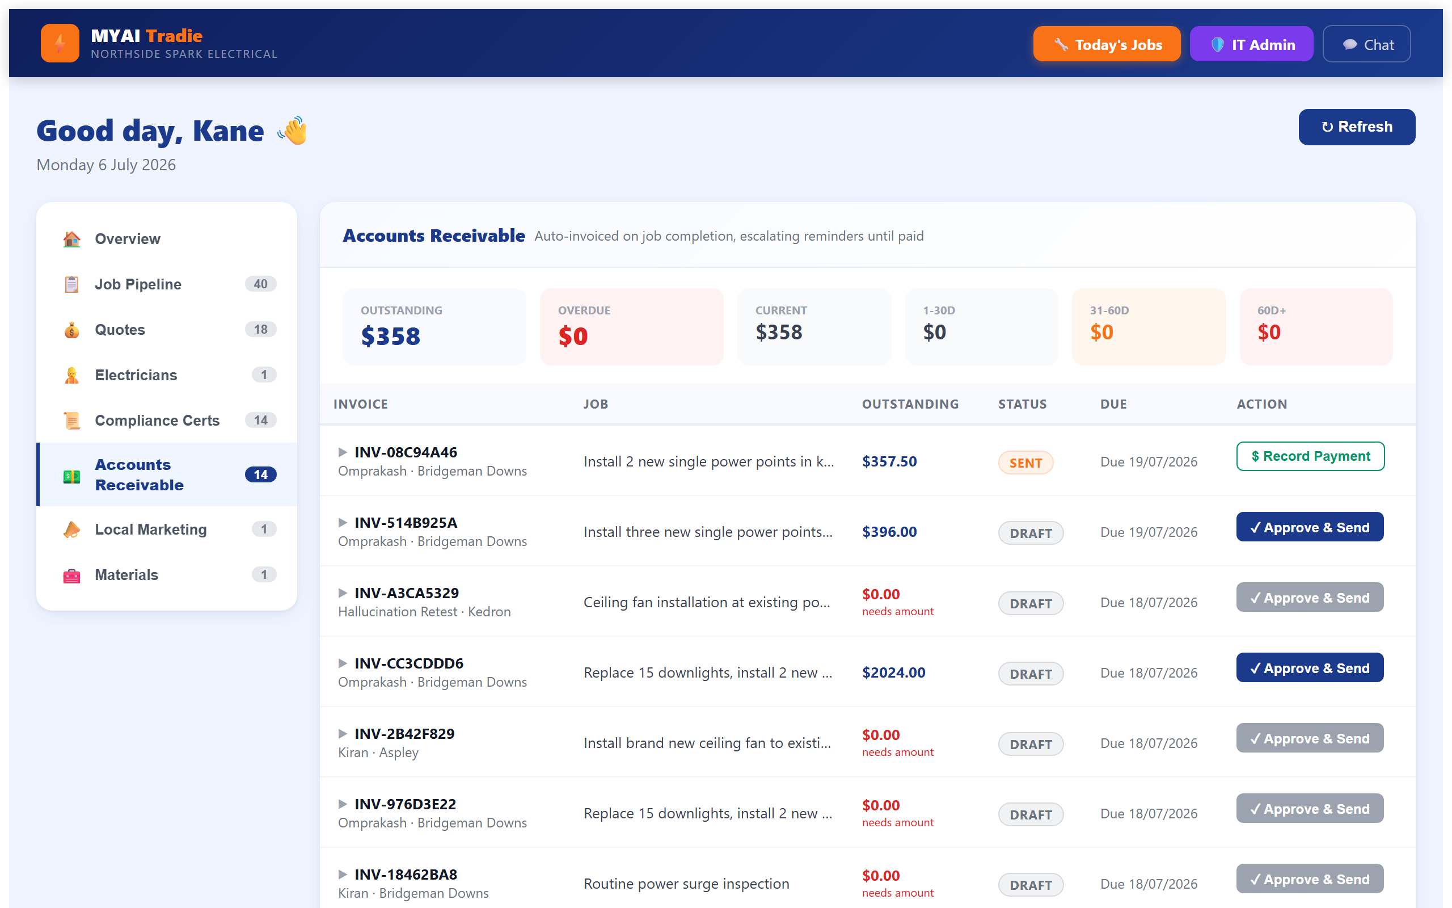Viewport: 1452px width, 908px height.
Task: Click 'Kiran · Aspley' customer text
Action: click(378, 753)
